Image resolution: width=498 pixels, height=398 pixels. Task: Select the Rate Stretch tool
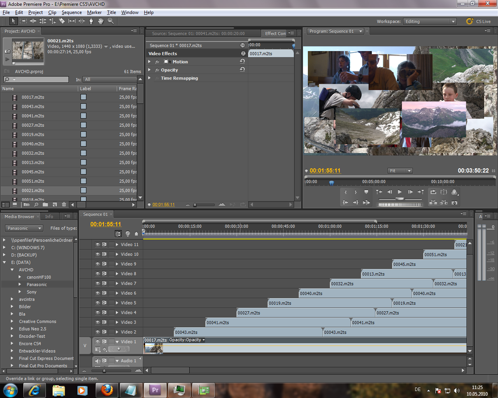(53, 21)
